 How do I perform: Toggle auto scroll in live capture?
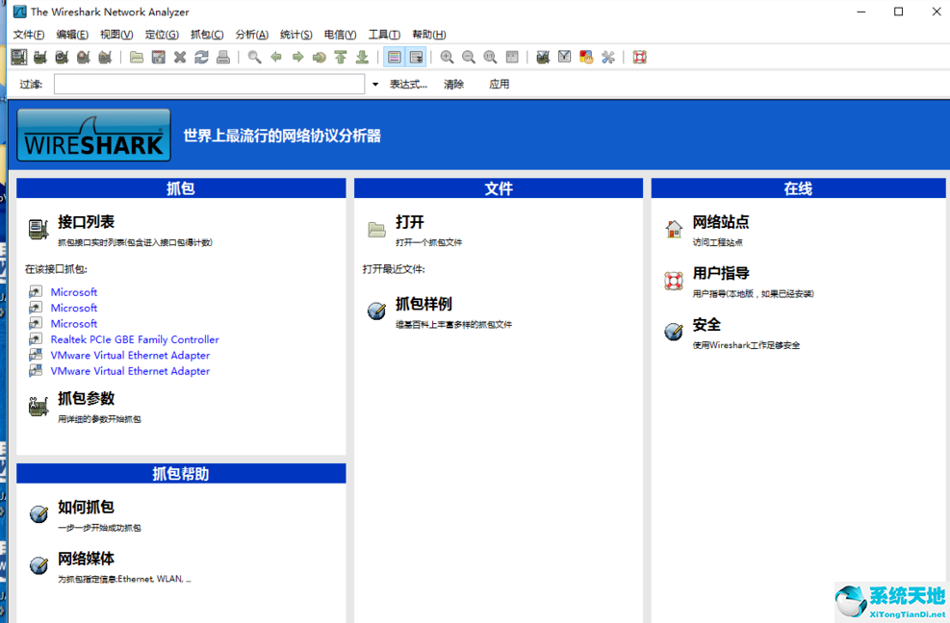coord(416,57)
